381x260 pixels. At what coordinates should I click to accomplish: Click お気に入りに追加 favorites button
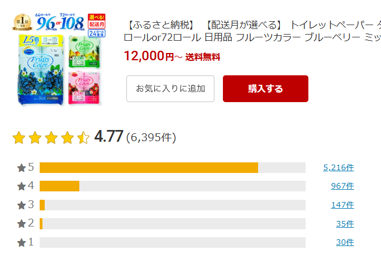[170, 89]
